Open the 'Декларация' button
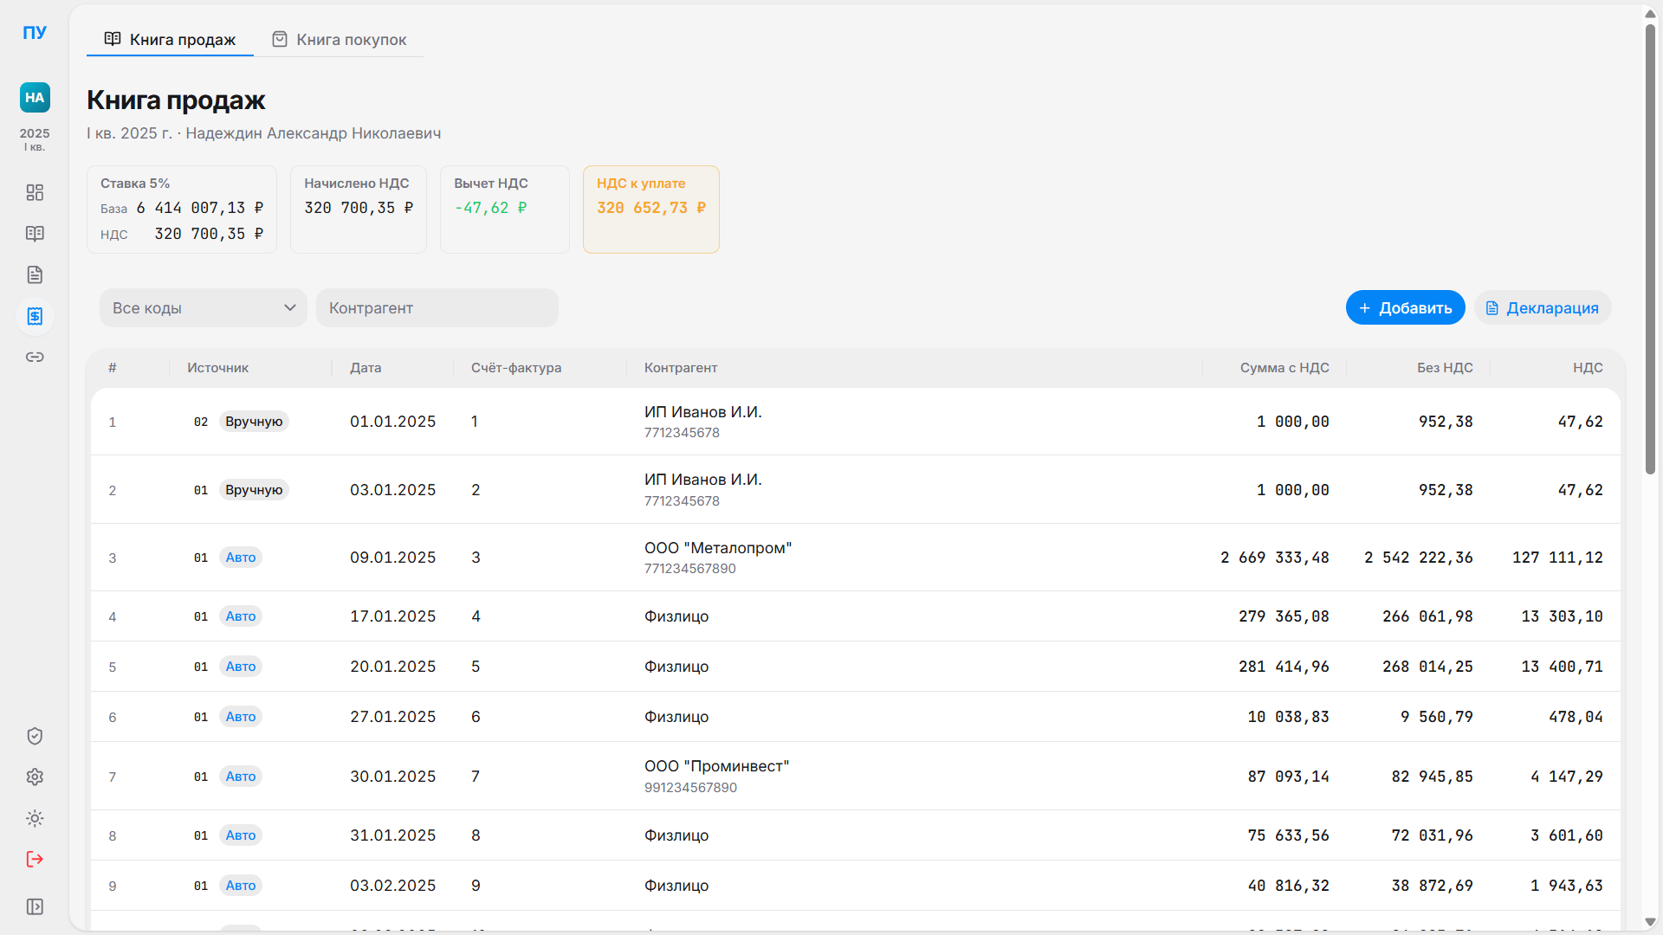Screen dimensions: 1663x935 pyautogui.click(x=1542, y=308)
